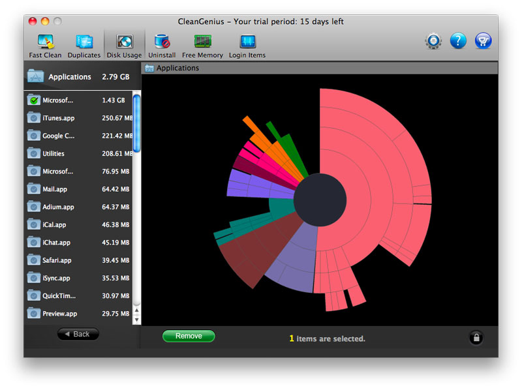
Task: Click the 46.38 MB size value
Action: tap(115, 225)
